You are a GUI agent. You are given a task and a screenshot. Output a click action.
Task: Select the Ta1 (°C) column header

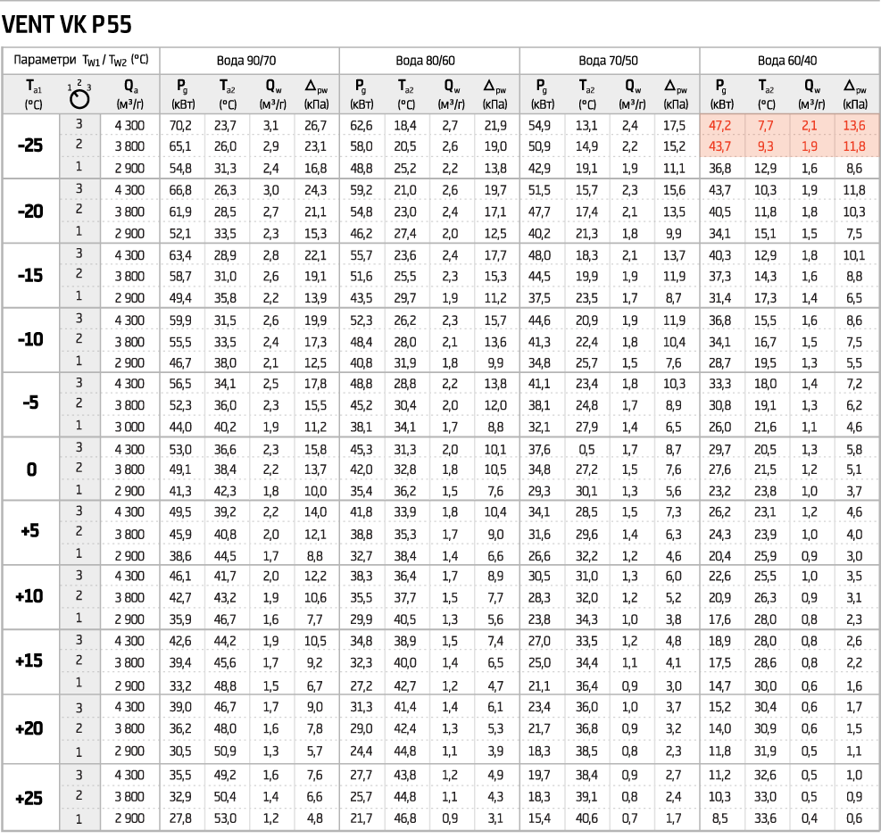click(x=33, y=93)
